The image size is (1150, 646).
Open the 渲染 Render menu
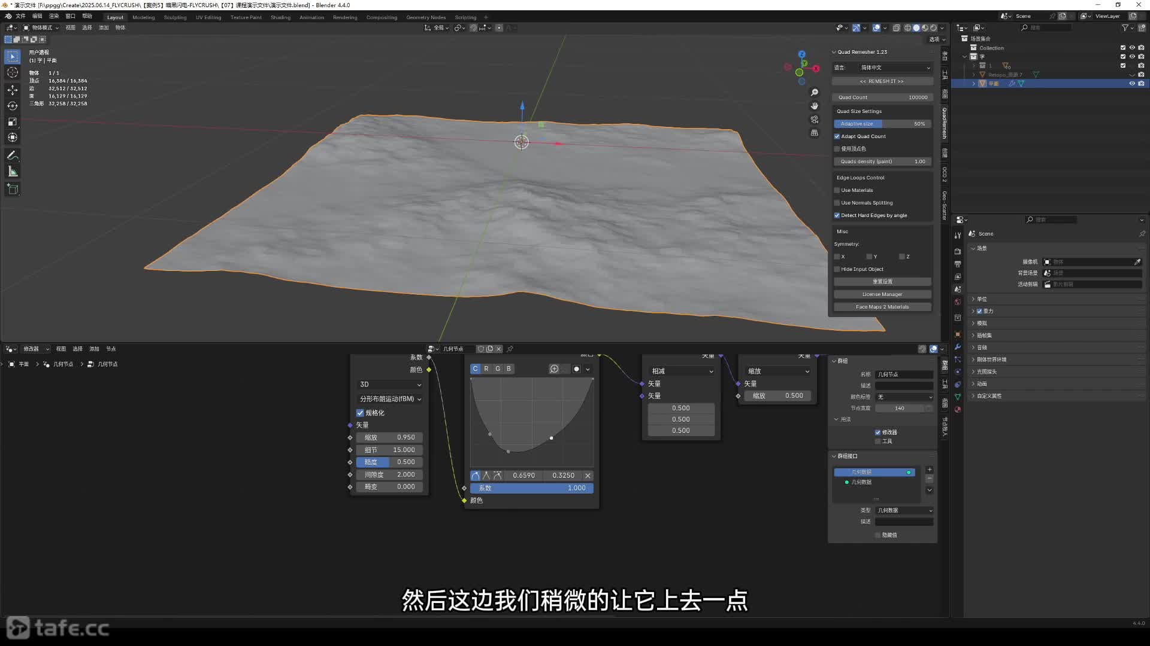(54, 16)
